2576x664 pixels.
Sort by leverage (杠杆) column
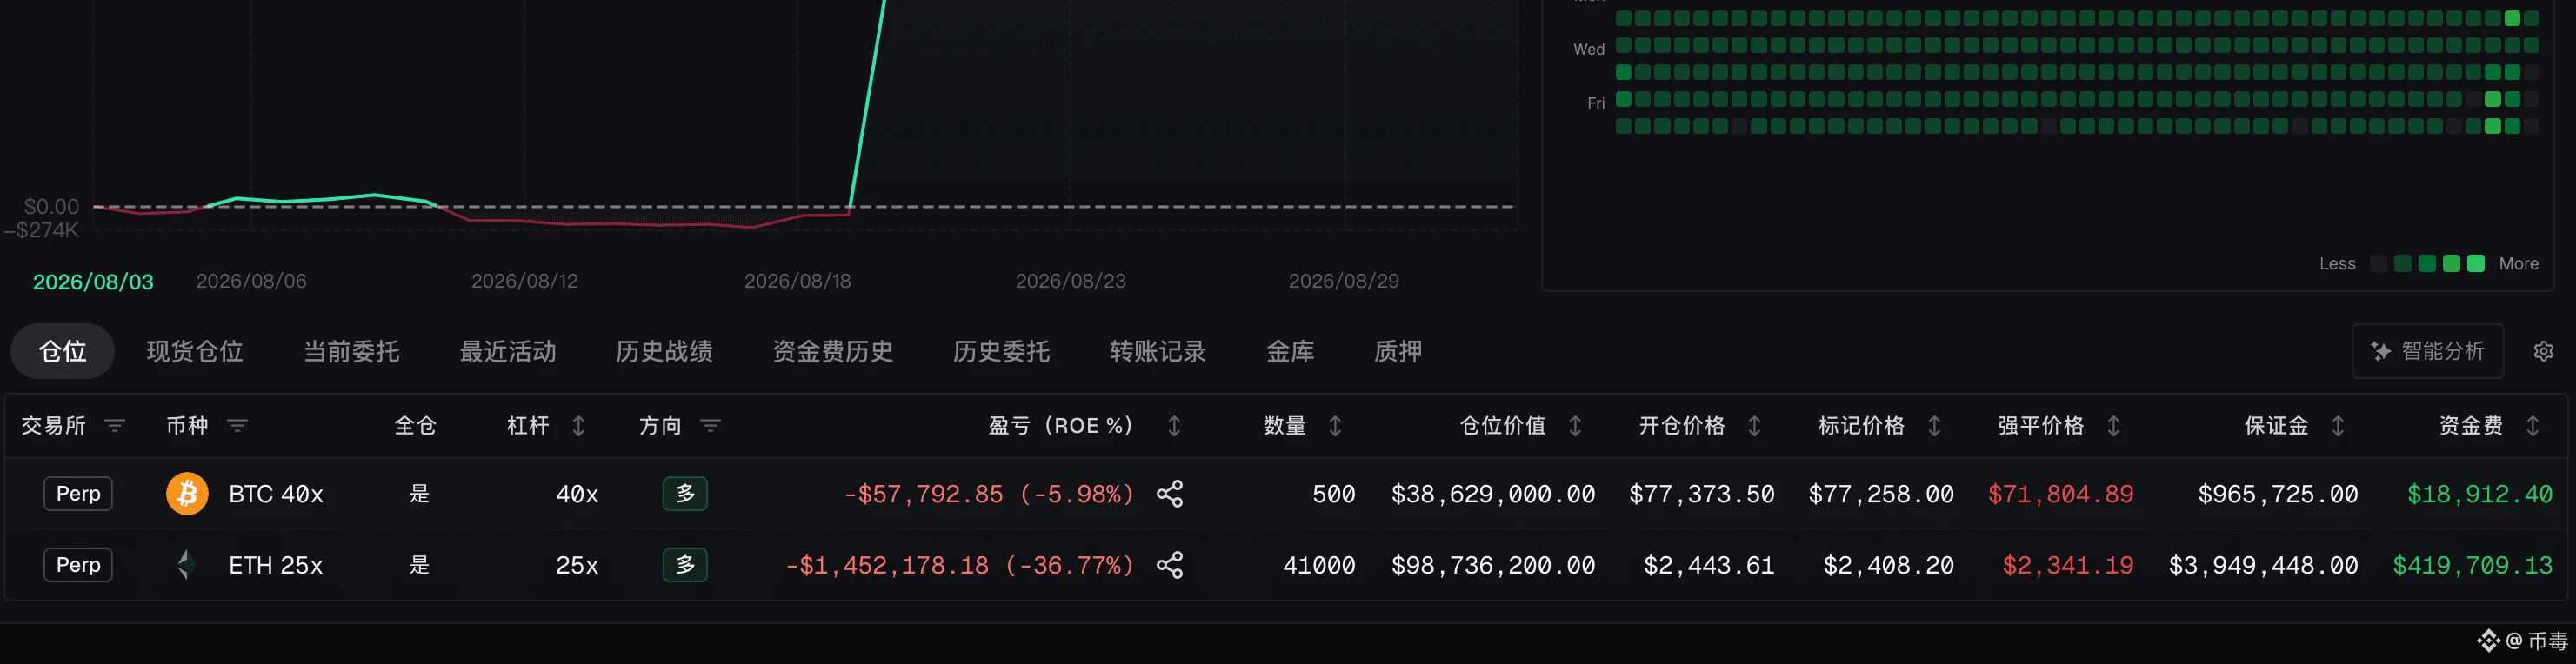click(578, 426)
